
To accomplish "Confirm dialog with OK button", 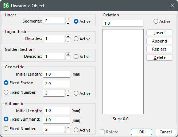I will click(142, 132).
